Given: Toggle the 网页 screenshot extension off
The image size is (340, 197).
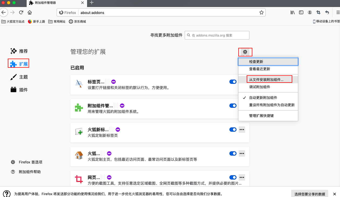Looking at the screenshot, I should tap(233, 177).
